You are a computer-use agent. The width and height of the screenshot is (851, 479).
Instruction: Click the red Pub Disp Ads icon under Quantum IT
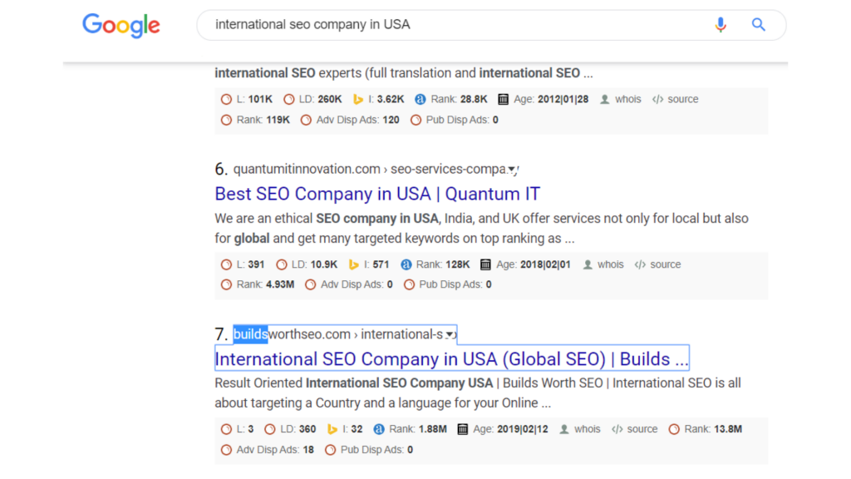click(x=408, y=285)
